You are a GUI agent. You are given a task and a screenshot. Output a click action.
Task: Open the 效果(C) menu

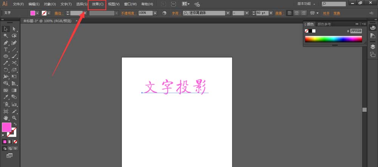pos(98,4)
